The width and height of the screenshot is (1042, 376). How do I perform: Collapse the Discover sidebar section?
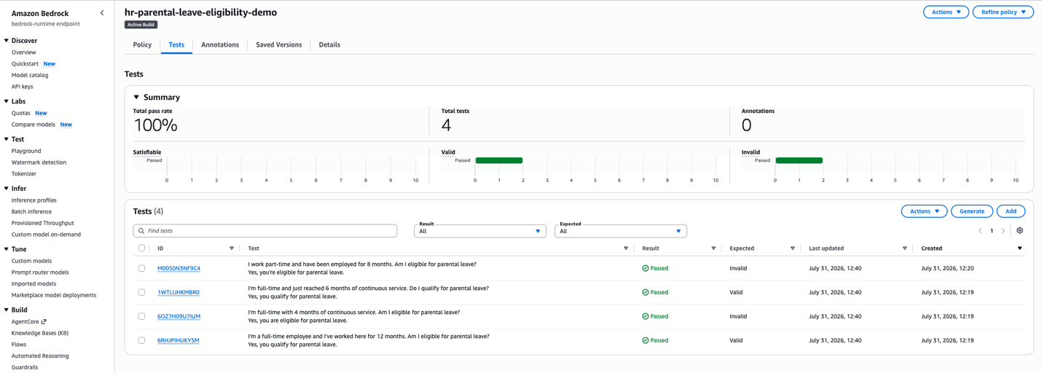(7, 41)
